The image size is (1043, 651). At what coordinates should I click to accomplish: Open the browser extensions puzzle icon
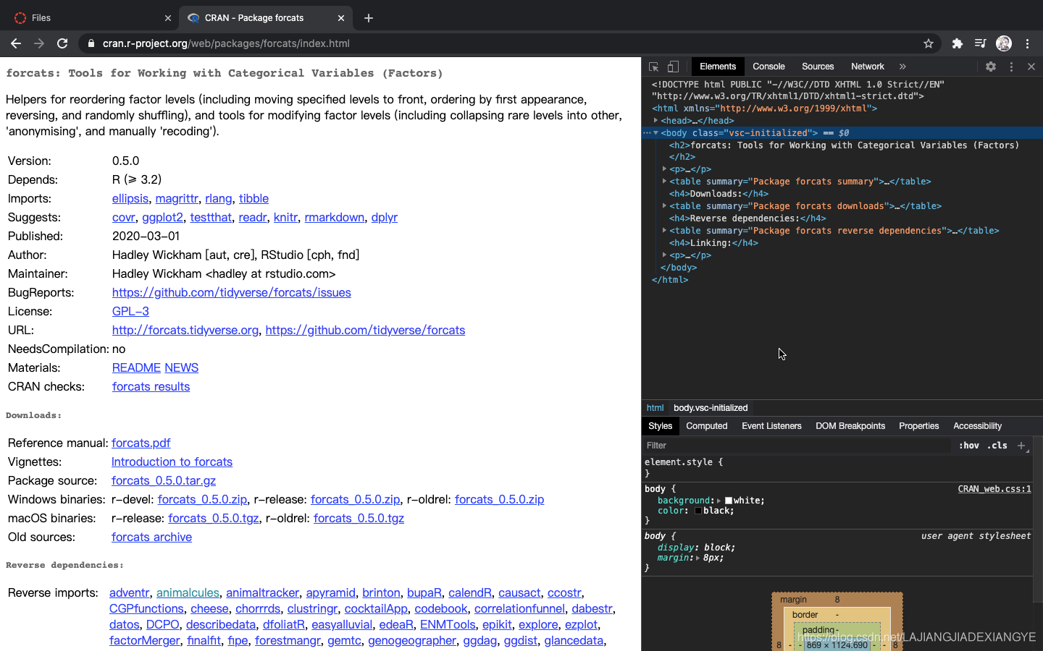pos(958,43)
